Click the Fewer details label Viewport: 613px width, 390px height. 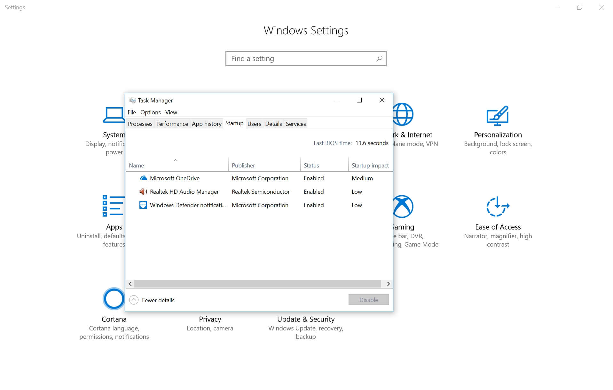(x=158, y=300)
